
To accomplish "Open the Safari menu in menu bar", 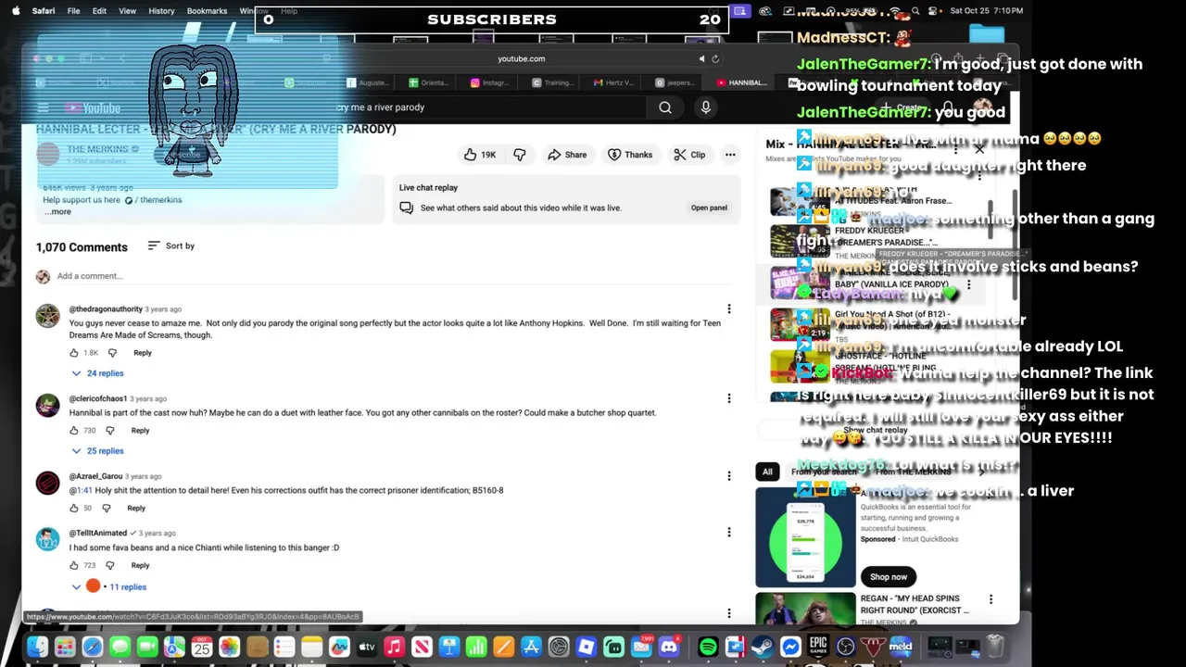I will tap(43, 11).
